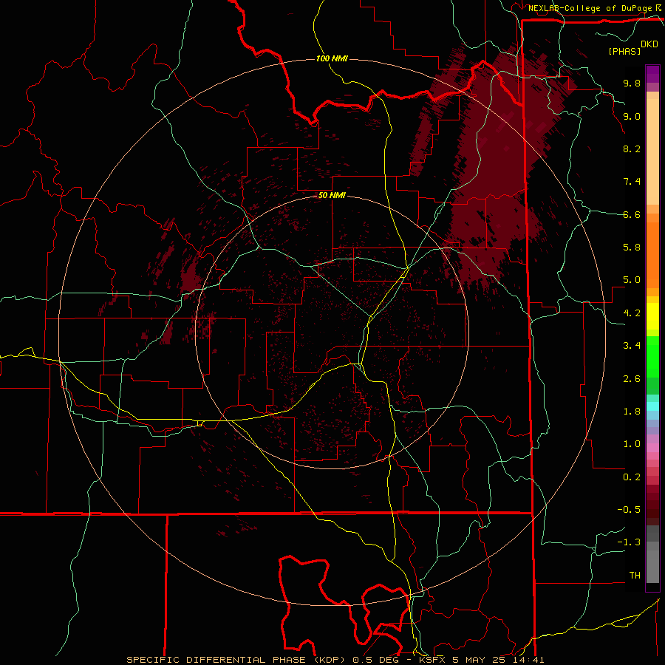The height and width of the screenshot is (665, 665).
Task: Click the 4.2 scale value
Action: click(632, 313)
